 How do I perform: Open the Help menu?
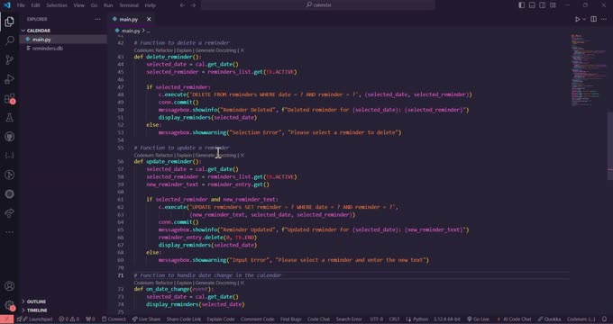coord(151,5)
